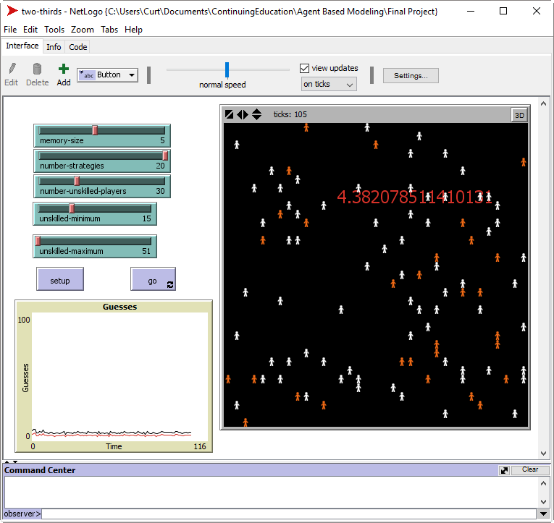Open the widget type Button dropdown
554x523 pixels.
(x=107, y=75)
